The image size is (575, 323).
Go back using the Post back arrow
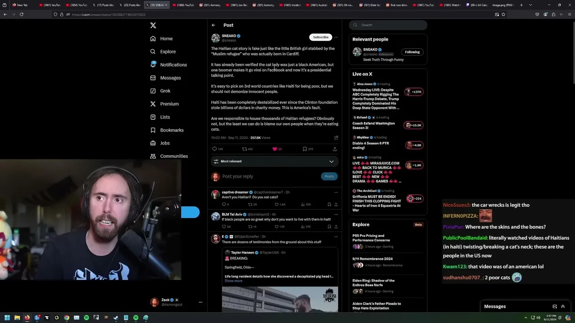pyautogui.click(x=213, y=25)
